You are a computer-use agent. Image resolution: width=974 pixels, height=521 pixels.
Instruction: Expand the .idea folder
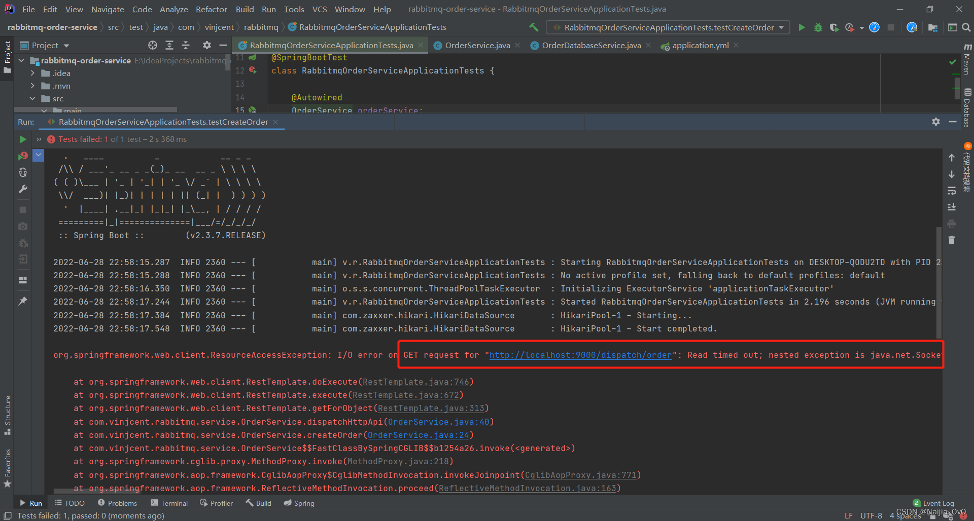tap(32, 73)
